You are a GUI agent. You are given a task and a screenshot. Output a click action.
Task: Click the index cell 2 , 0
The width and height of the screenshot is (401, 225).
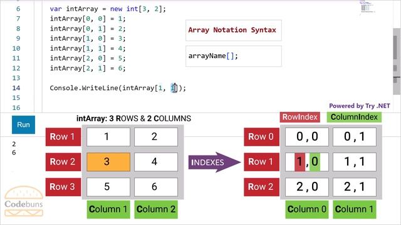pyautogui.click(x=307, y=187)
